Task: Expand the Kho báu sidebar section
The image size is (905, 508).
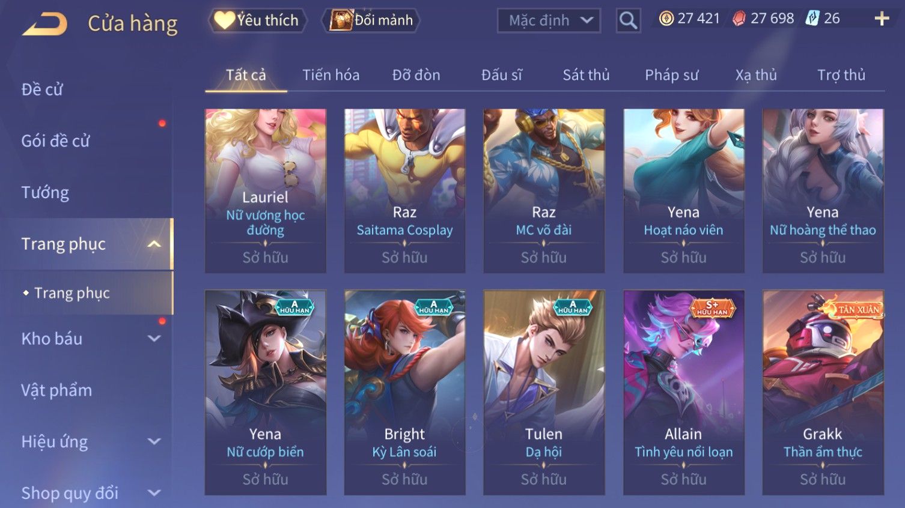Action: point(154,339)
